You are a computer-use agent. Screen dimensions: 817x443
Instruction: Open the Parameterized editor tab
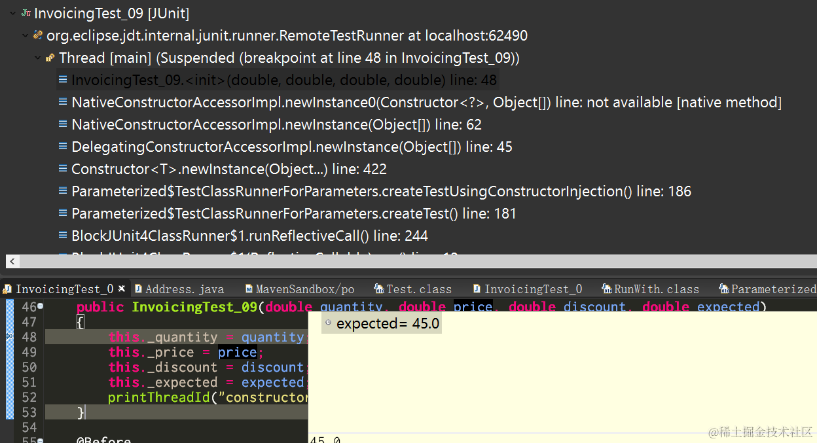767,289
